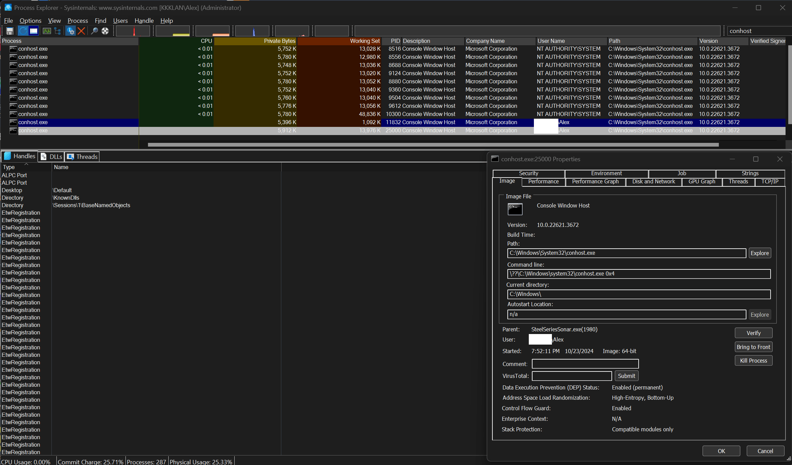
Task: Click the horizontal scrollbar of process list
Action: click(433, 145)
